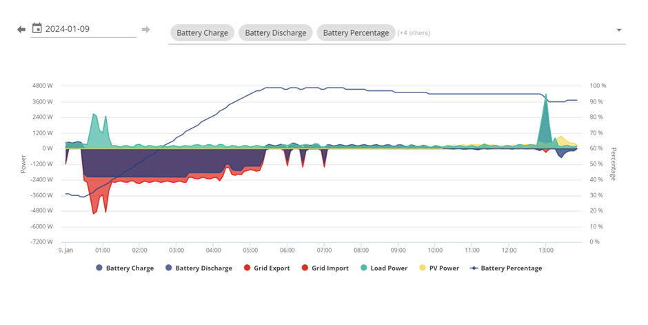Toggle Grid Import series in legend
648x325 pixels.
tap(325, 268)
